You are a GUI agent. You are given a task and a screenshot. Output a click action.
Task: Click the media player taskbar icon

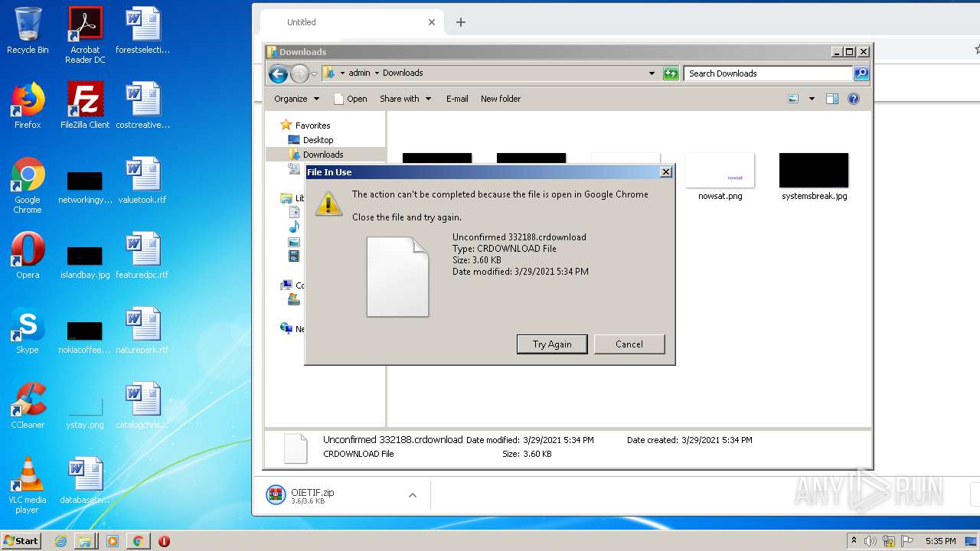coord(113,541)
